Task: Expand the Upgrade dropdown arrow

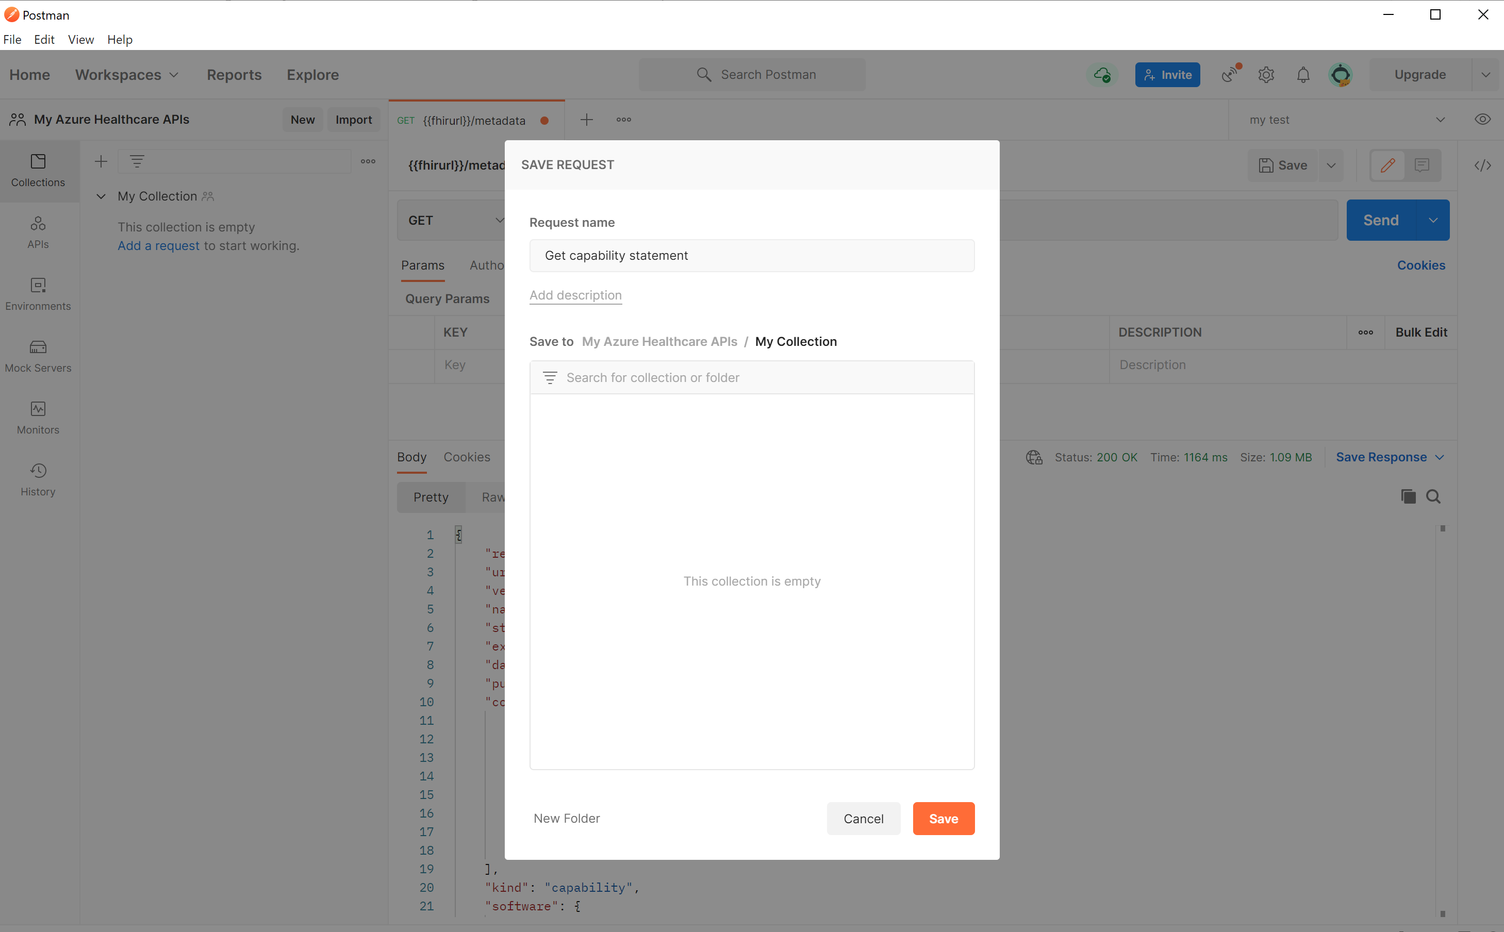Action: click(1485, 75)
